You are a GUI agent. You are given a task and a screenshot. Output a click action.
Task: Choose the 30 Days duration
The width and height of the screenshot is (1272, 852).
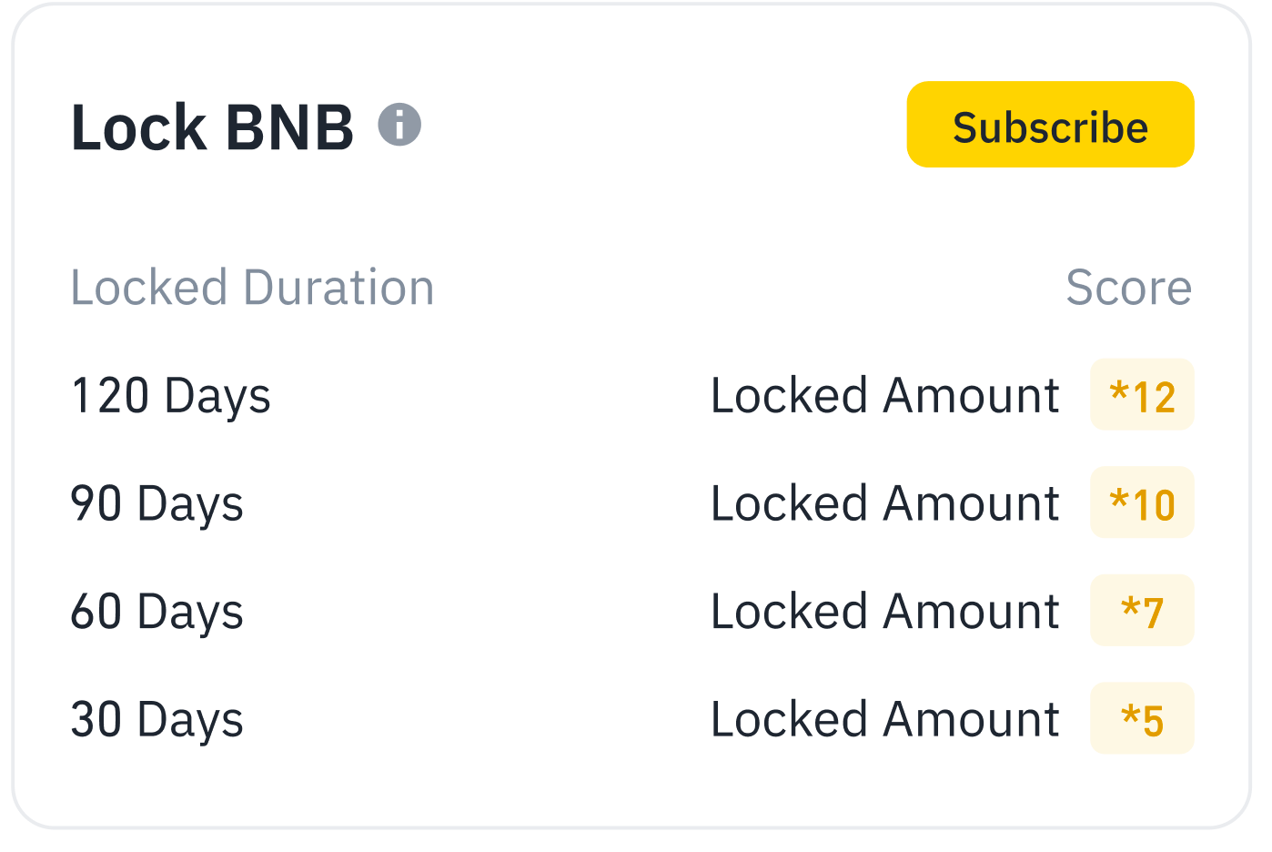coord(157,719)
